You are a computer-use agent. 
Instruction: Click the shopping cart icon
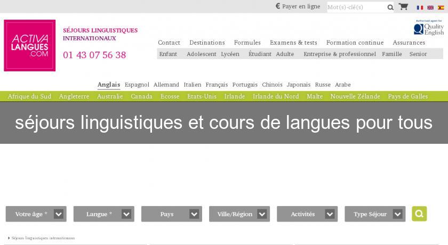tap(403, 6)
